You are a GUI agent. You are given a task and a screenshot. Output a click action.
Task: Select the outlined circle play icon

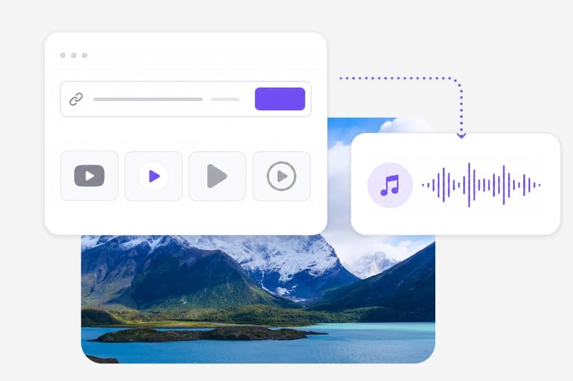click(281, 176)
